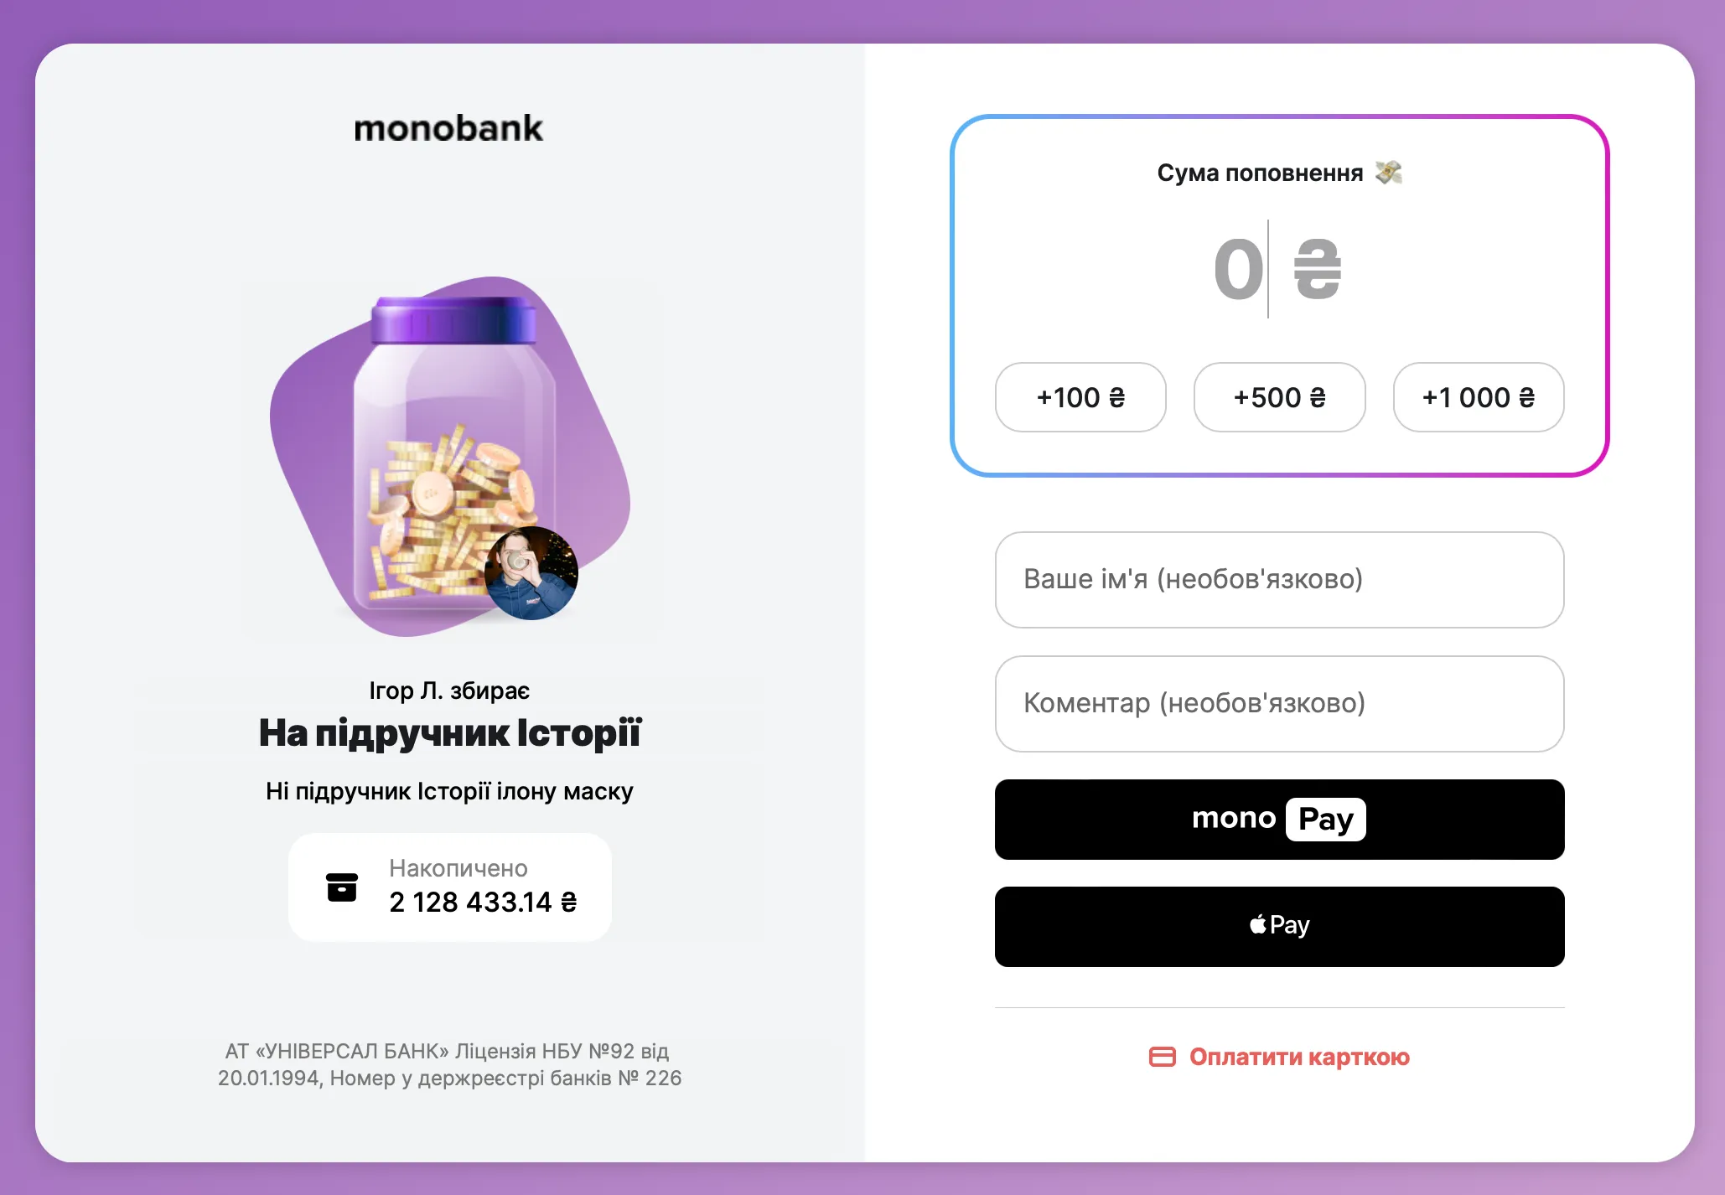Viewport: 1725px width, 1195px height.
Task: Click the red card icon
Action: click(x=1163, y=1057)
